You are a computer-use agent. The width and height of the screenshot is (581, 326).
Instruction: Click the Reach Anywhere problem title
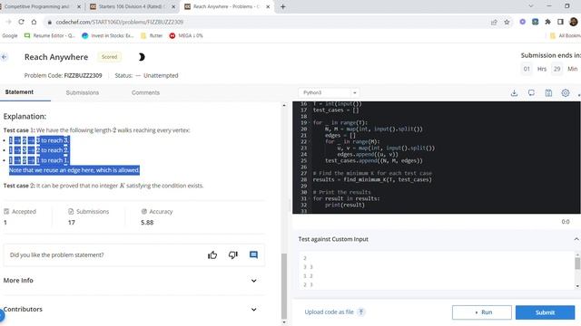56,57
